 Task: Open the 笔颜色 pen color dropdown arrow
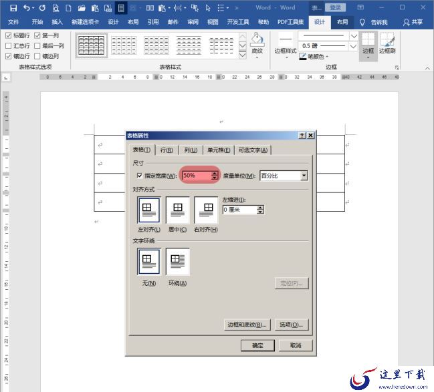click(x=327, y=57)
